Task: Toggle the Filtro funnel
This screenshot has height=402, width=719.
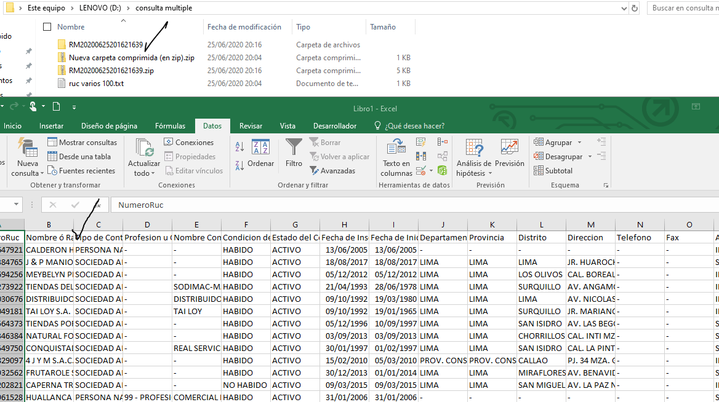Action: tap(294, 154)
